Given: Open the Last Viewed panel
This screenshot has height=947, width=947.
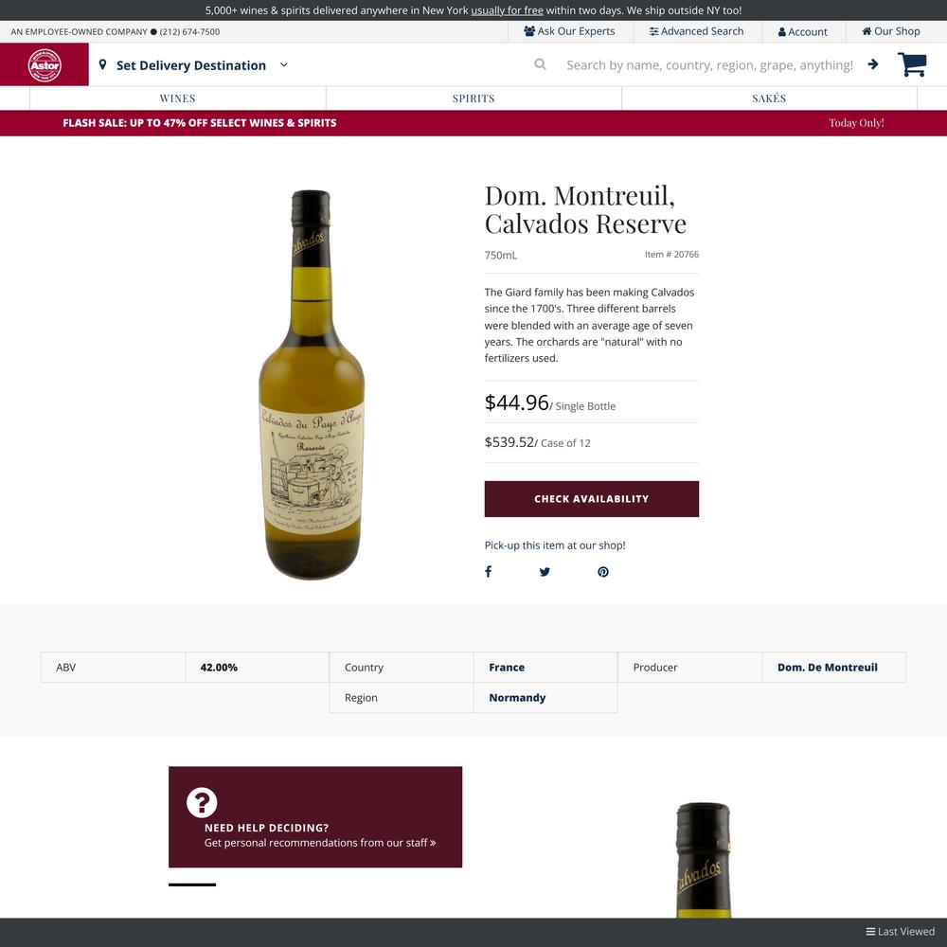Looking at the screenshot, I should [900, 932].
